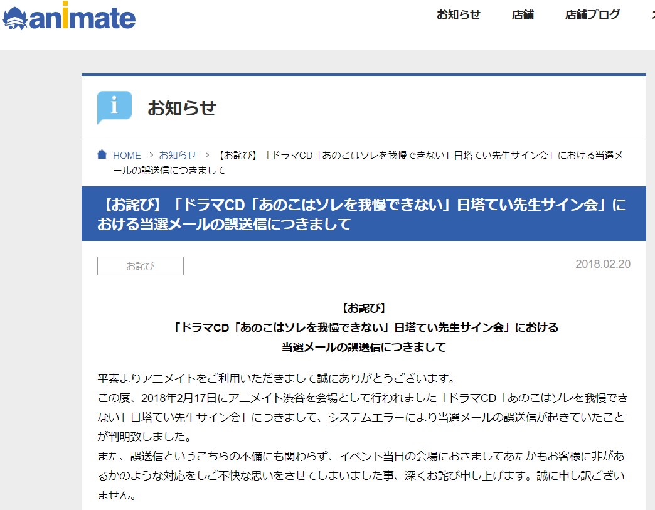Click the breadcrumb chevron after お知らせ
This screenshot has width=655, height=510.
click(206, 155)
